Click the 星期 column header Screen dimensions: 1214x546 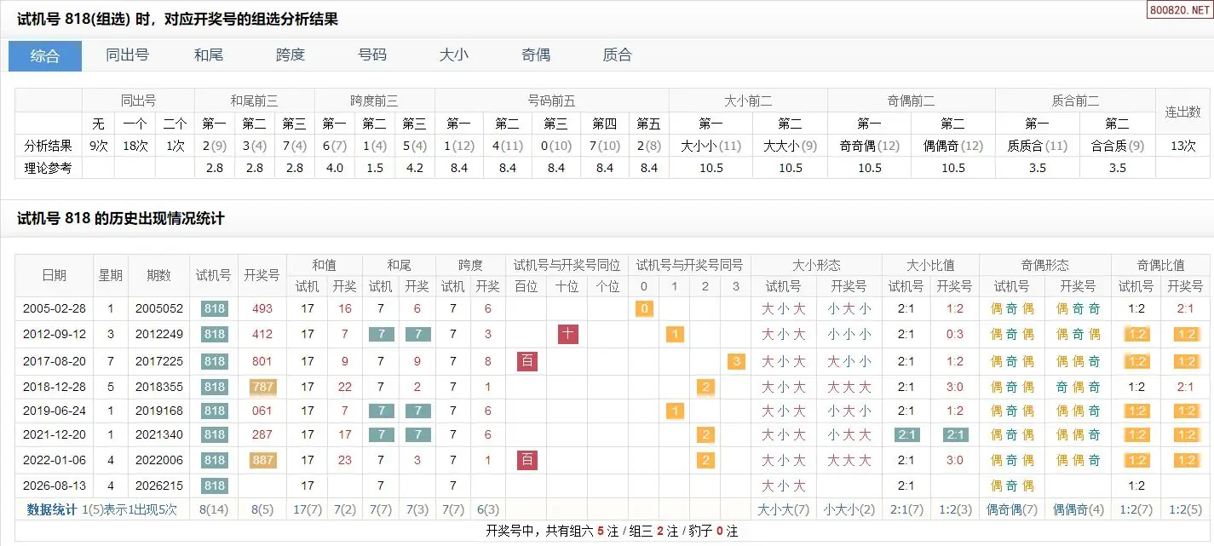pyautogui.click(x=111, y=276)
